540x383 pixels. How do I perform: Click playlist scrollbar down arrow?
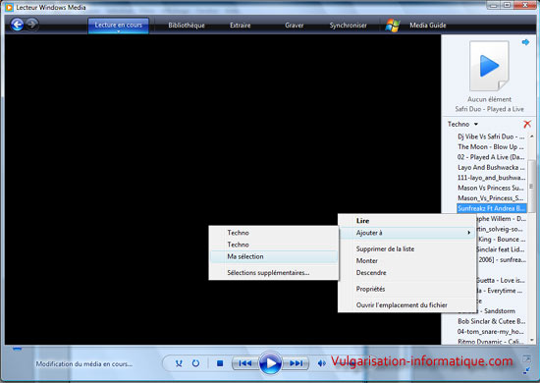click(x=531, y=340)
